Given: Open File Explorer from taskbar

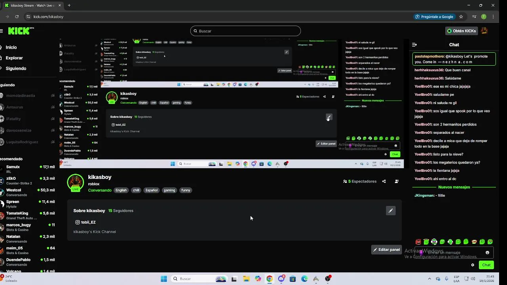Looking at the screenshot, I should point(246,279).
